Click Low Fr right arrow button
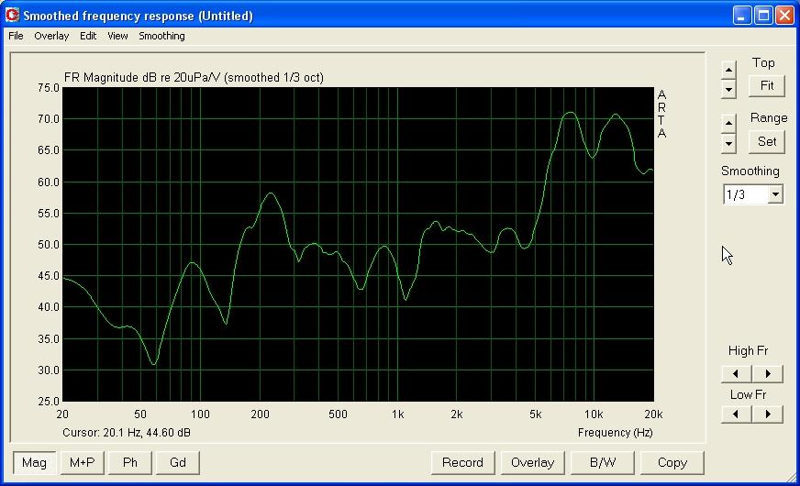The width and height of the screenshot is (800, 486). tap(768, 414)
